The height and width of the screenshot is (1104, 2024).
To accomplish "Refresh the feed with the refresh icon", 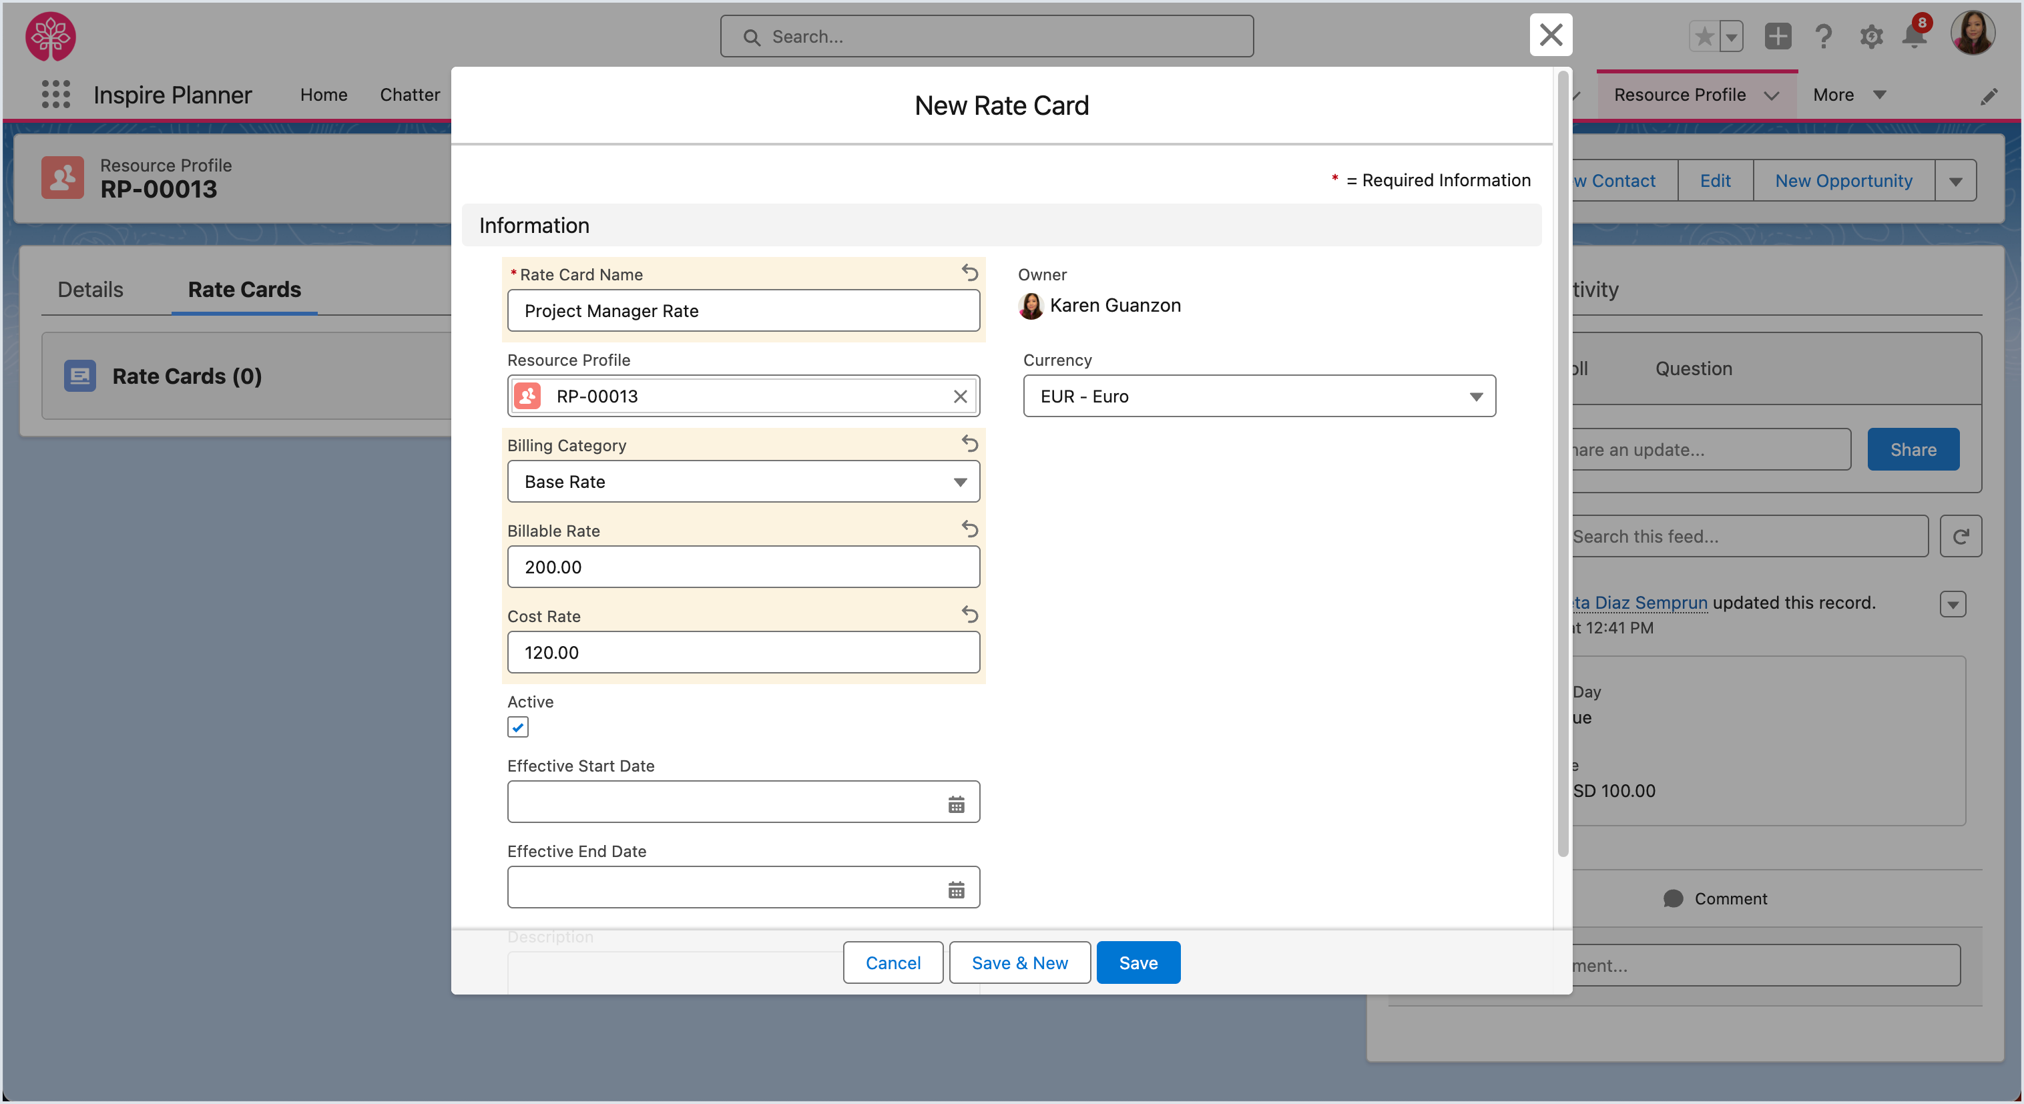I will 1961,536.
